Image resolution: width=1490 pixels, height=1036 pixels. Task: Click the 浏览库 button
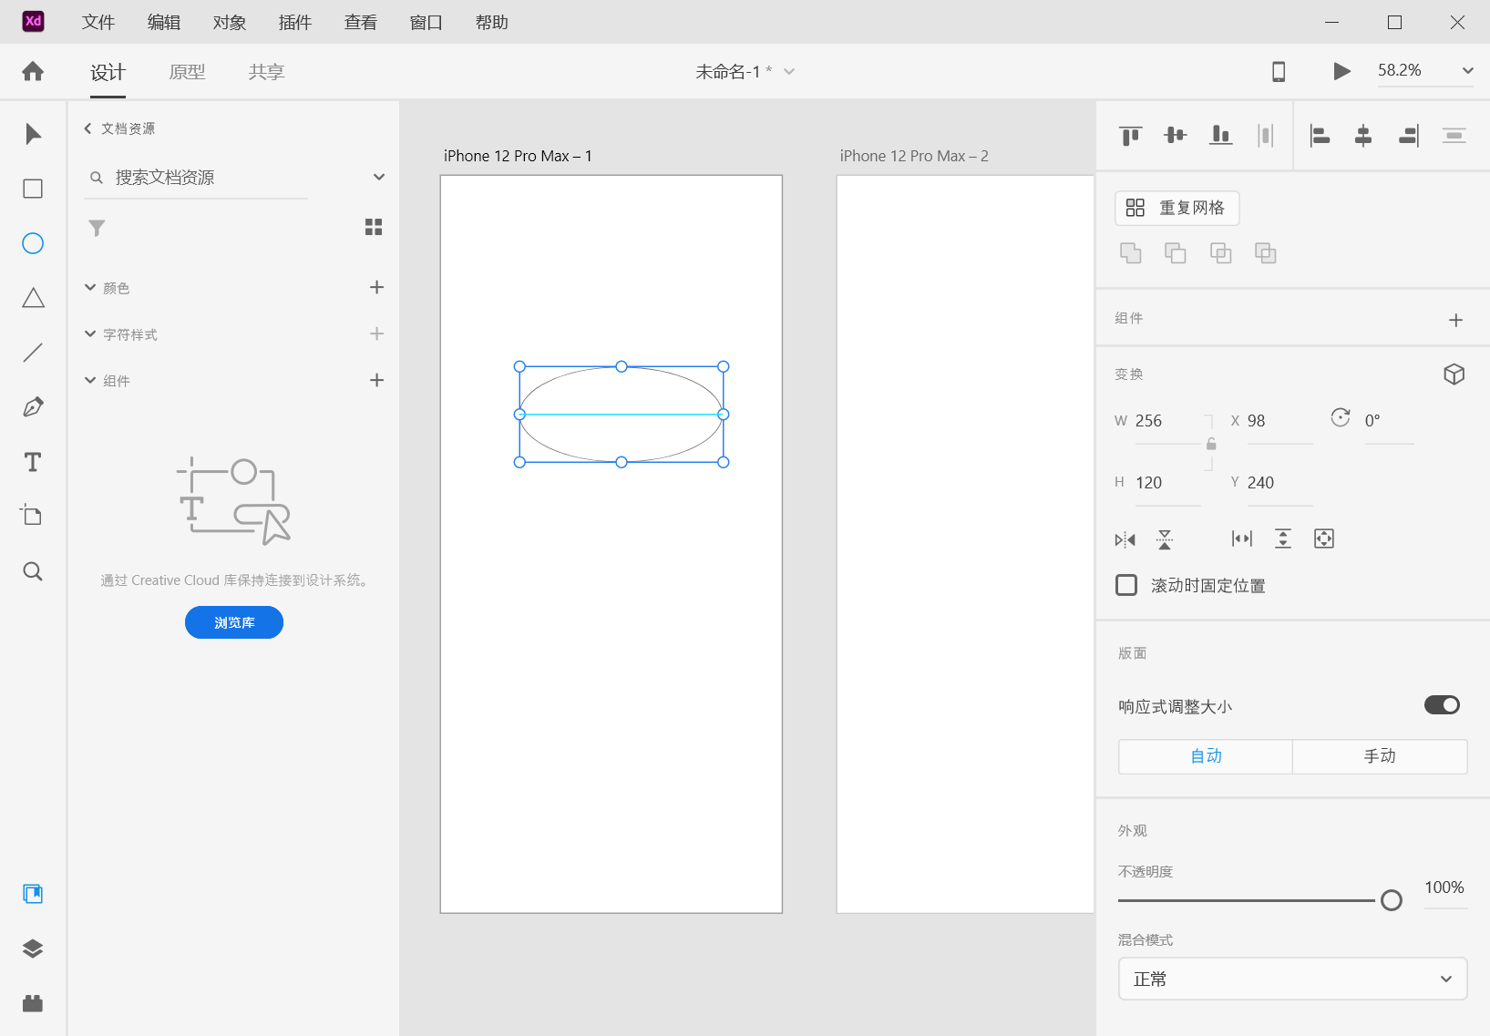tap(233, 622)
